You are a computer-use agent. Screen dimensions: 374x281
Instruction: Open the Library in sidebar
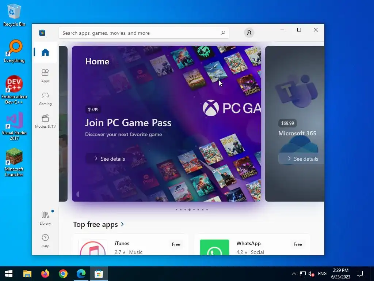[45, 218]
